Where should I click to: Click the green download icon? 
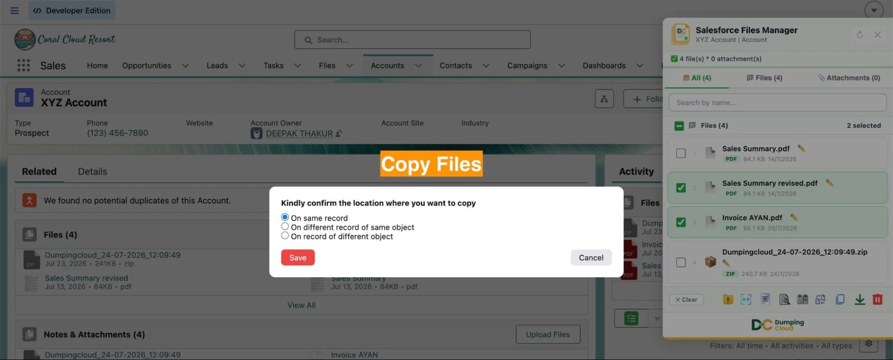[859, 300]
